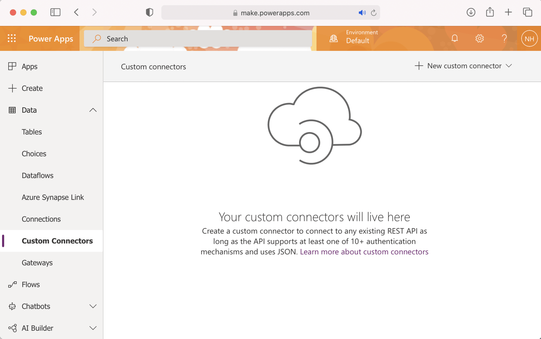Image resolution: width=541 pixels, height=339 pixels.
Task: Open Gateways in the left navigation
Action: pos(37,263)
